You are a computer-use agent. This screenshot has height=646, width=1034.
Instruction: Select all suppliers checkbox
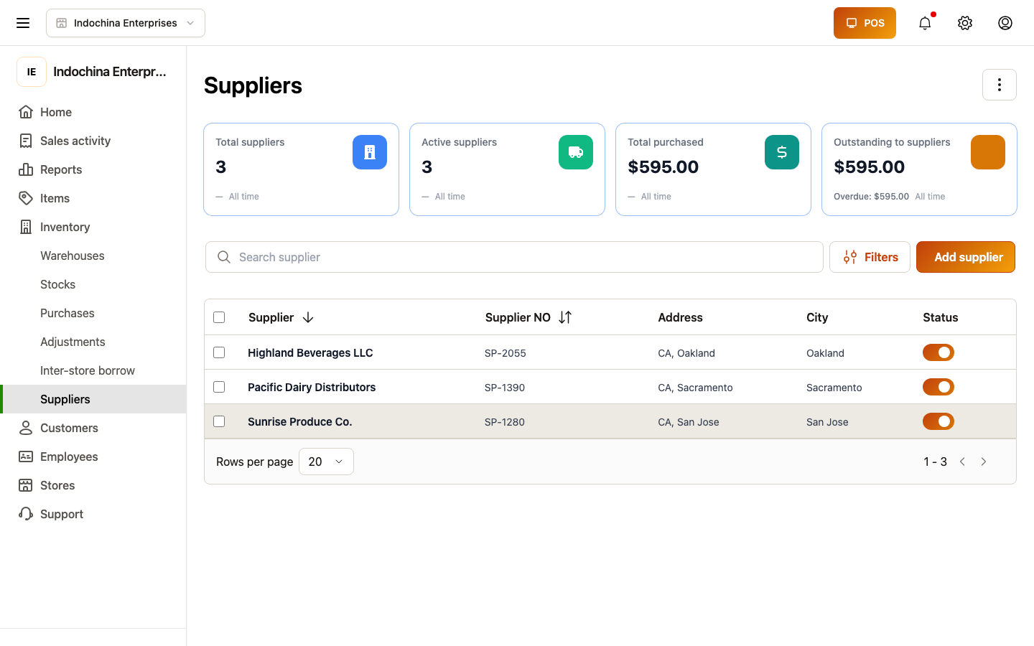[x=219, y=317]
